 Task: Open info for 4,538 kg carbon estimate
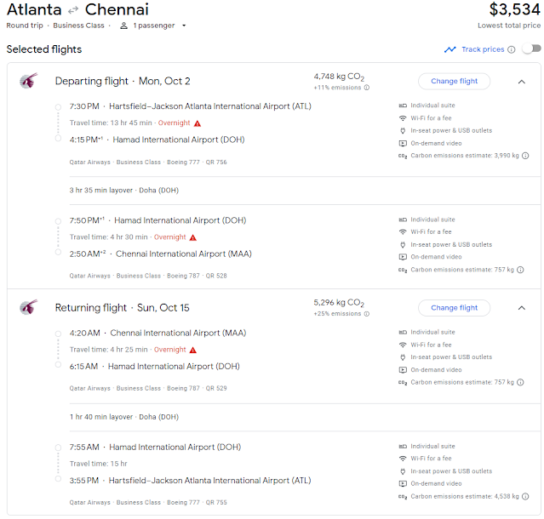pos(525,497)
